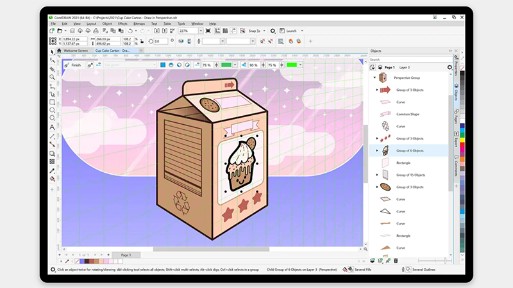Toggle show rulers button
The image size is (513, 288).
pyautogui.click(x=217, y=31)
